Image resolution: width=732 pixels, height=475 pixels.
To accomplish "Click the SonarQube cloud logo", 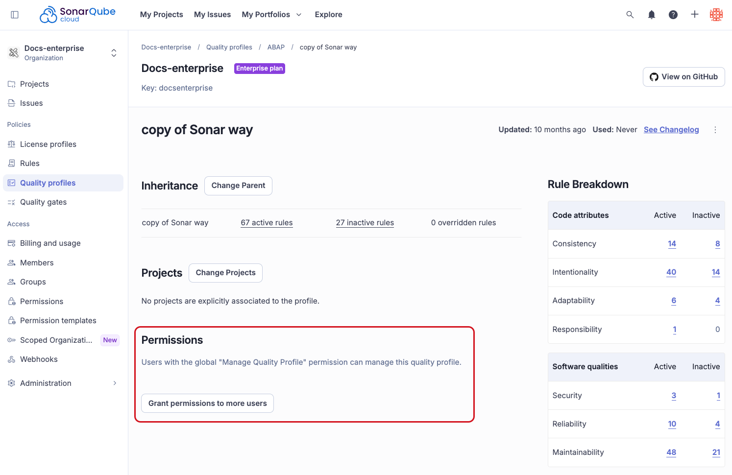I will (x=77, y=15).
